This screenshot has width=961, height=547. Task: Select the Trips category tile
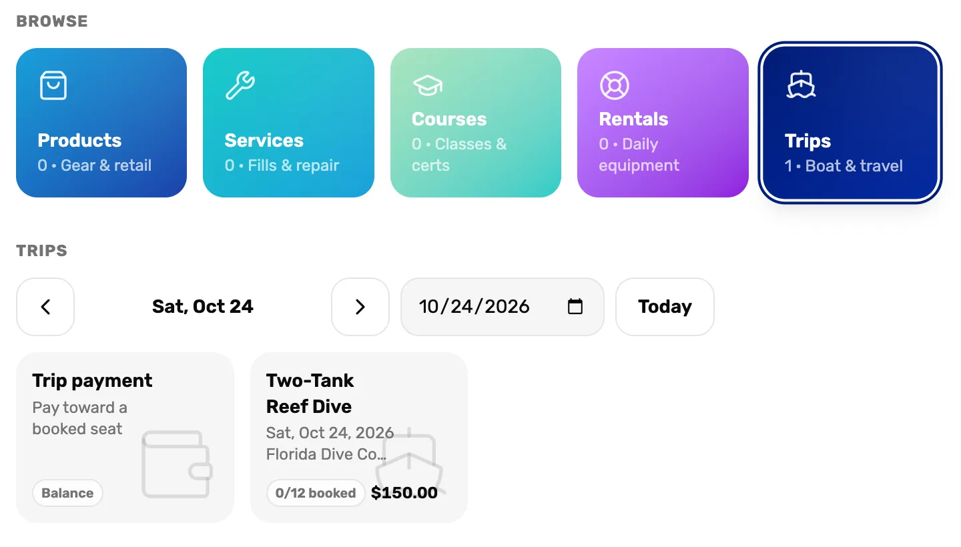pos(850,123)
